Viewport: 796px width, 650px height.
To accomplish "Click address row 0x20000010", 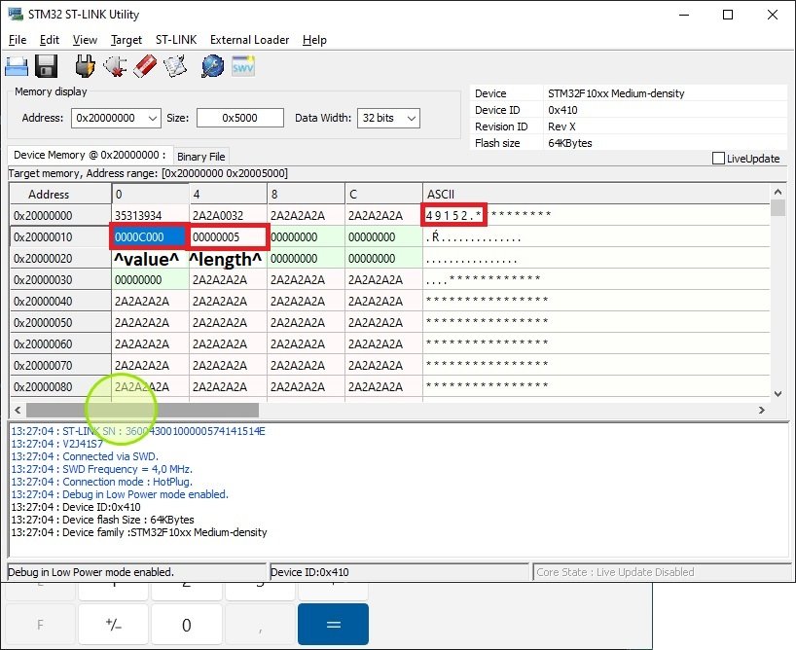I will pos(60,237).
